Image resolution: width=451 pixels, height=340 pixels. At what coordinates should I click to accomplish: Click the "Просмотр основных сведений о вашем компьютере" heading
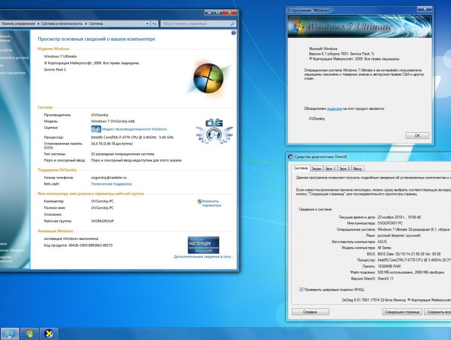(96, 39)
